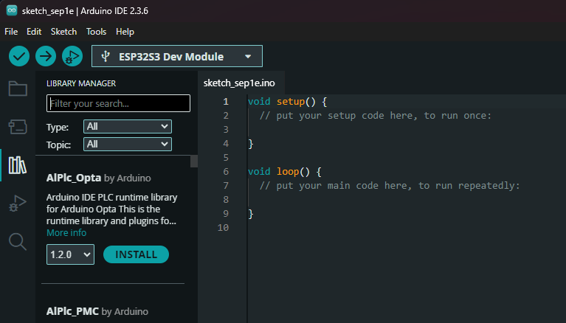This screenshot has width=566, height=323.
Task: Click the LIBRARY MANAGER heading
Action: (81, 83)
